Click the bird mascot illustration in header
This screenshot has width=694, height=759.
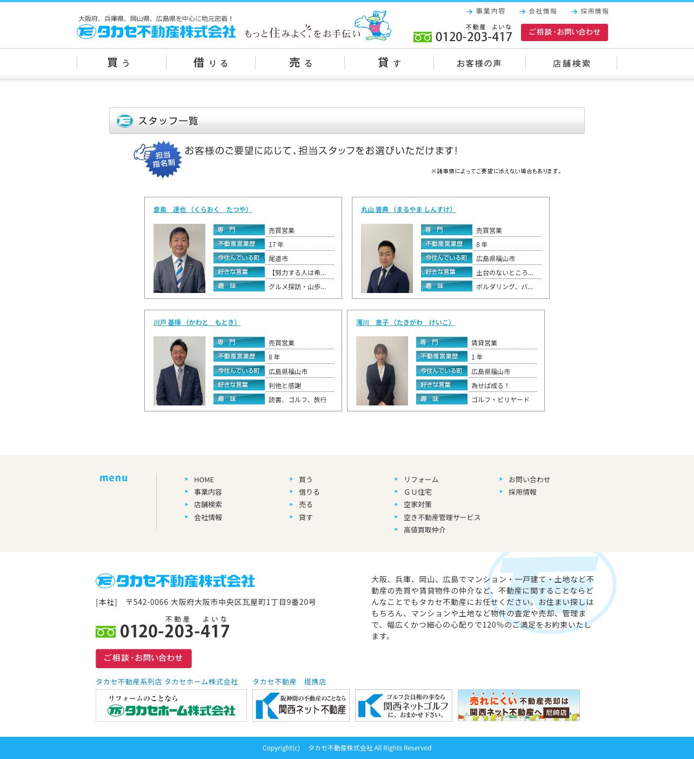pos(373,25)
